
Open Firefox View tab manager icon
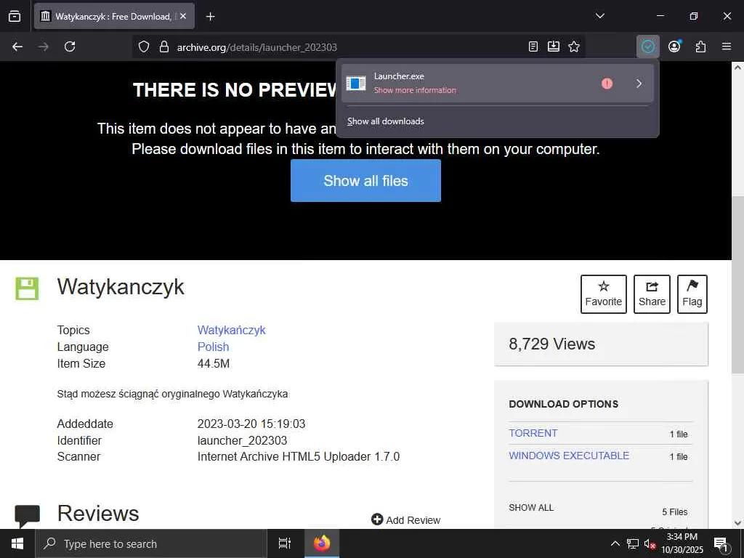point(15,16)
